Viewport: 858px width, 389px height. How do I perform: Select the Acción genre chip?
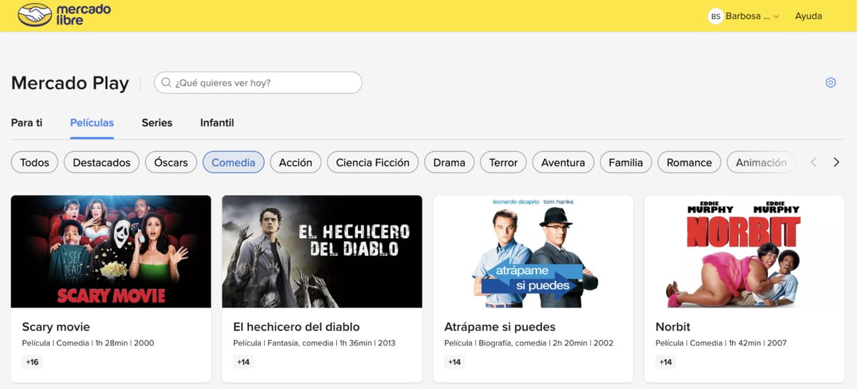click(x=295, y=162)
